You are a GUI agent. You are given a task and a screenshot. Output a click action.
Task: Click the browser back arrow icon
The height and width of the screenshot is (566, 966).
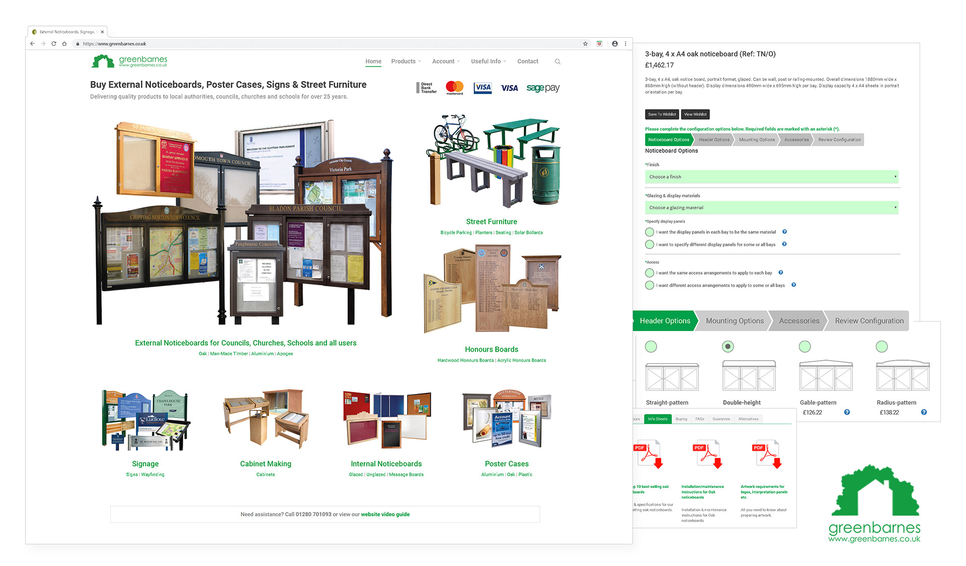coord(32,44)
